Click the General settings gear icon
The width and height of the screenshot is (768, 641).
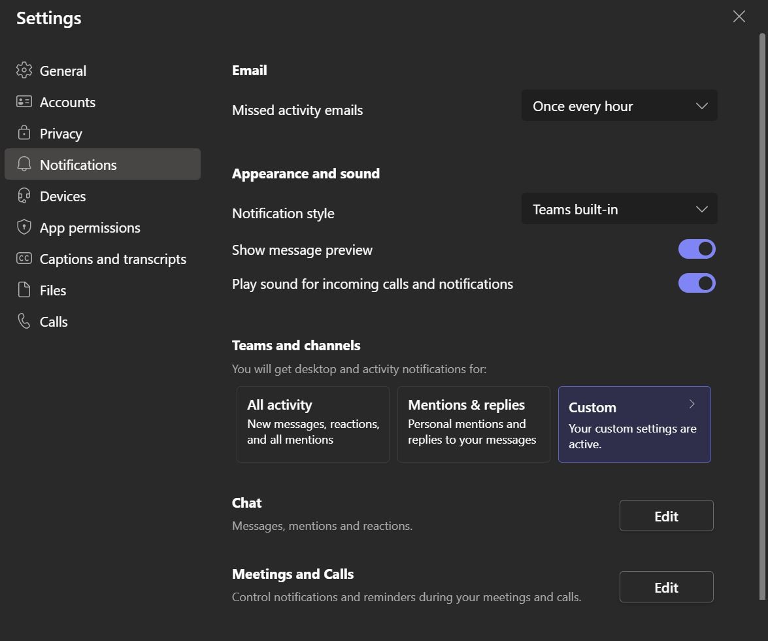(24, 71)
